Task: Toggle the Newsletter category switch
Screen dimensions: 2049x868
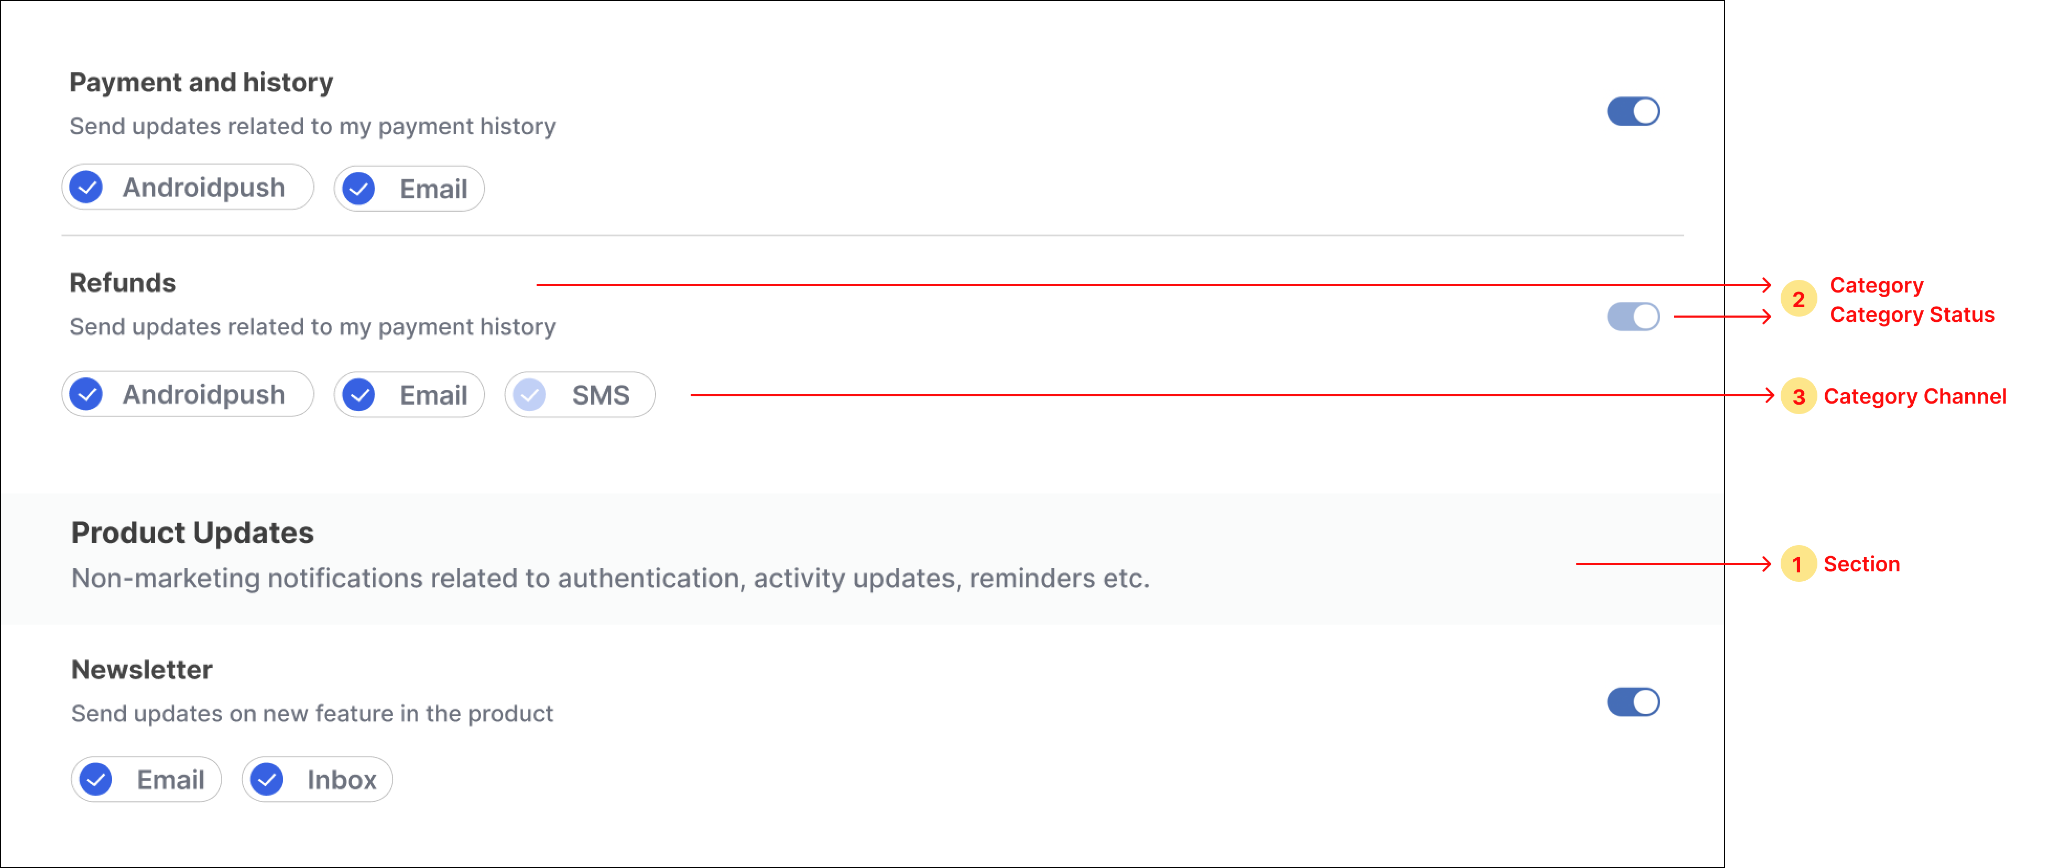Action: coord(1632,702)
